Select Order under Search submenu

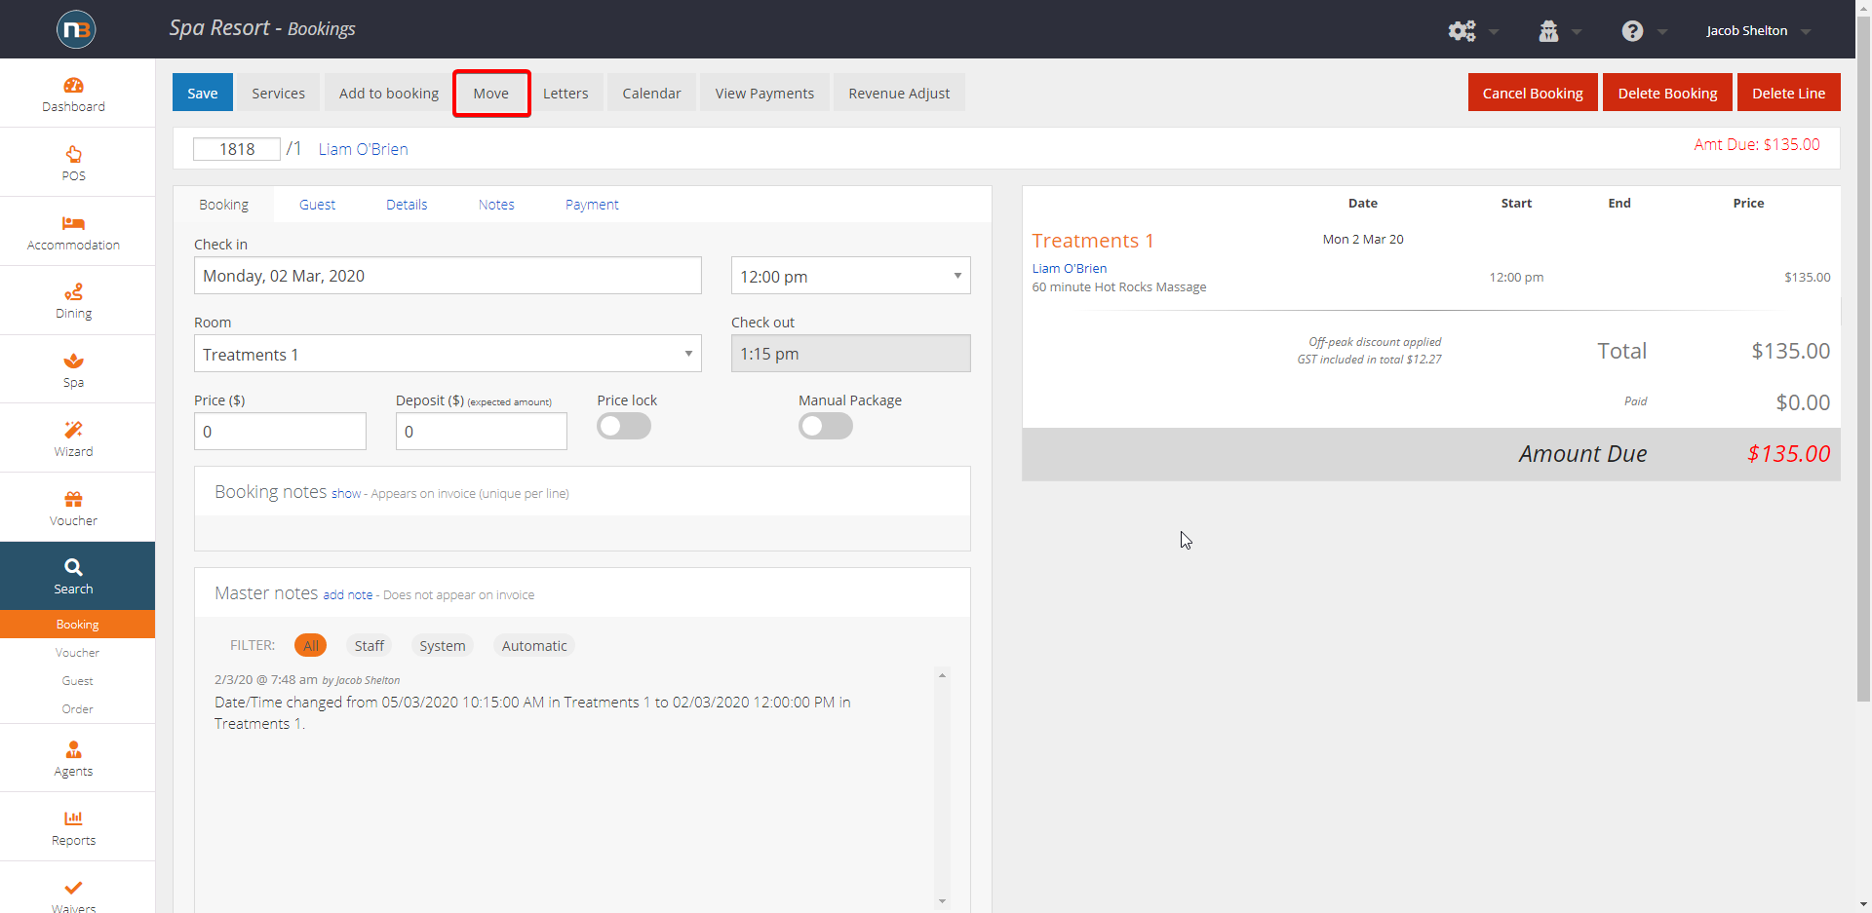pos(77,709)
